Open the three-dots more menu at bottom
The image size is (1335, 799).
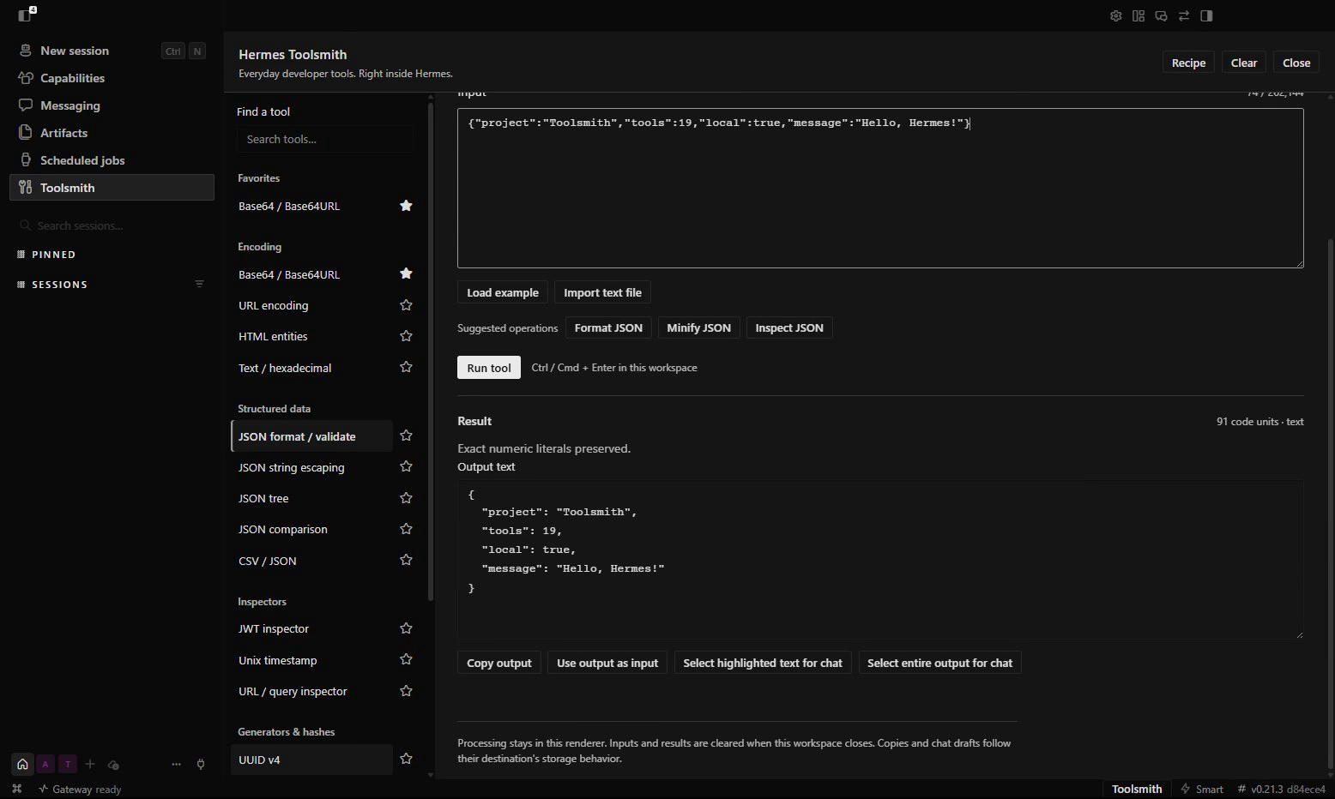coord(176,764)
